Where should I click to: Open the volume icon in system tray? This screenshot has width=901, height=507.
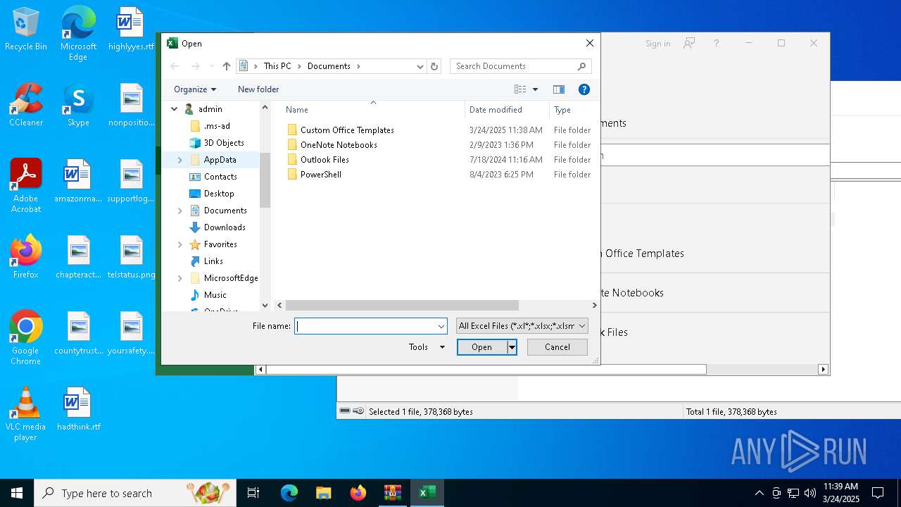809,493
